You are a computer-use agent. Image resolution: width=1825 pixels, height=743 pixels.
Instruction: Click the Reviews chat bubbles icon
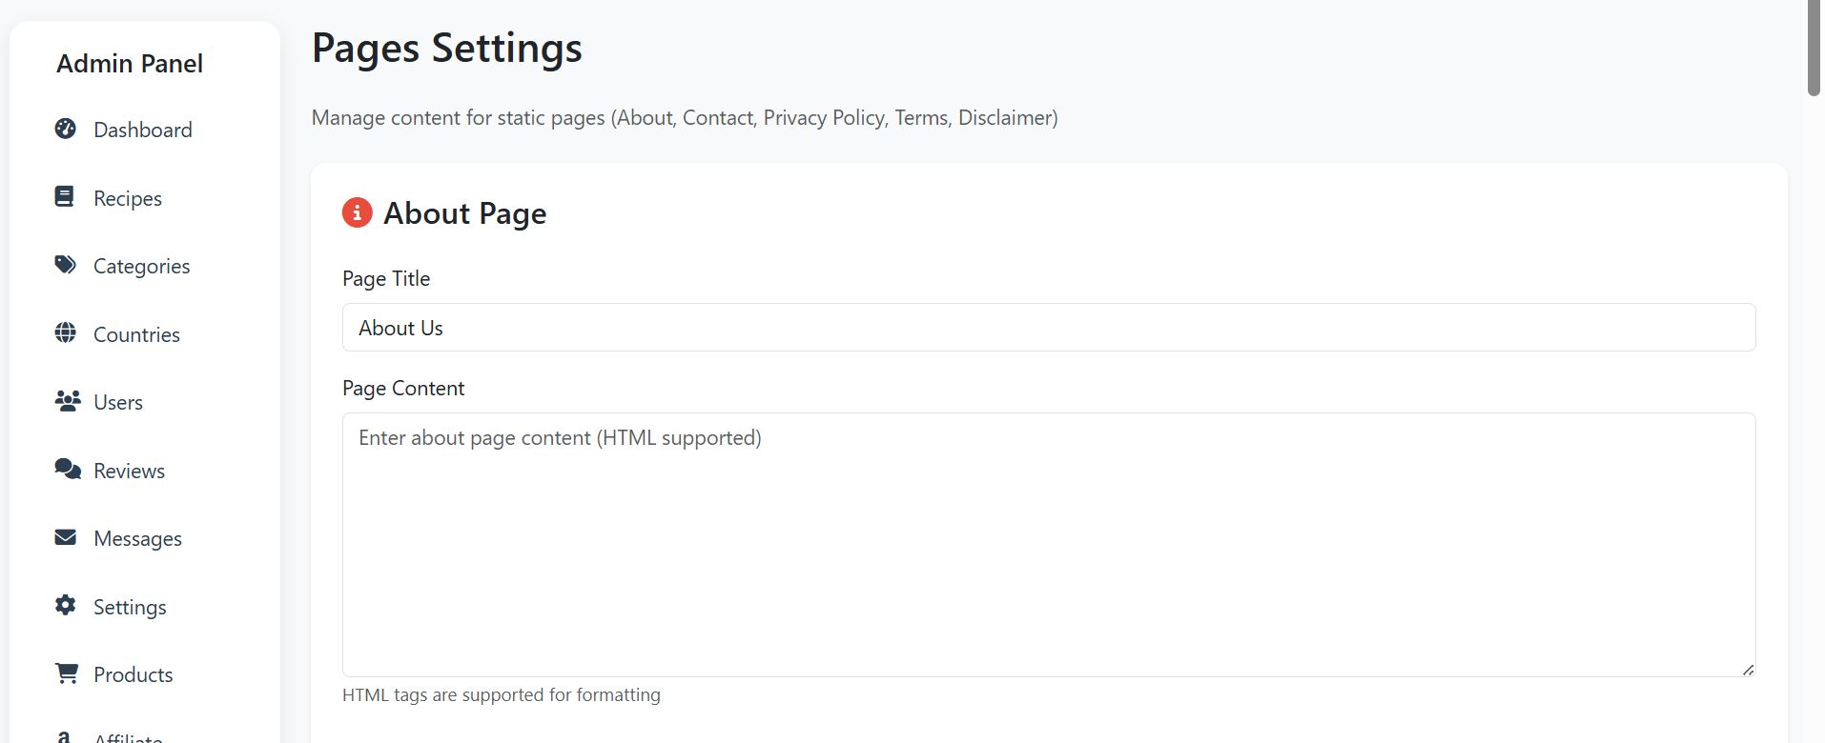(67, 469)
